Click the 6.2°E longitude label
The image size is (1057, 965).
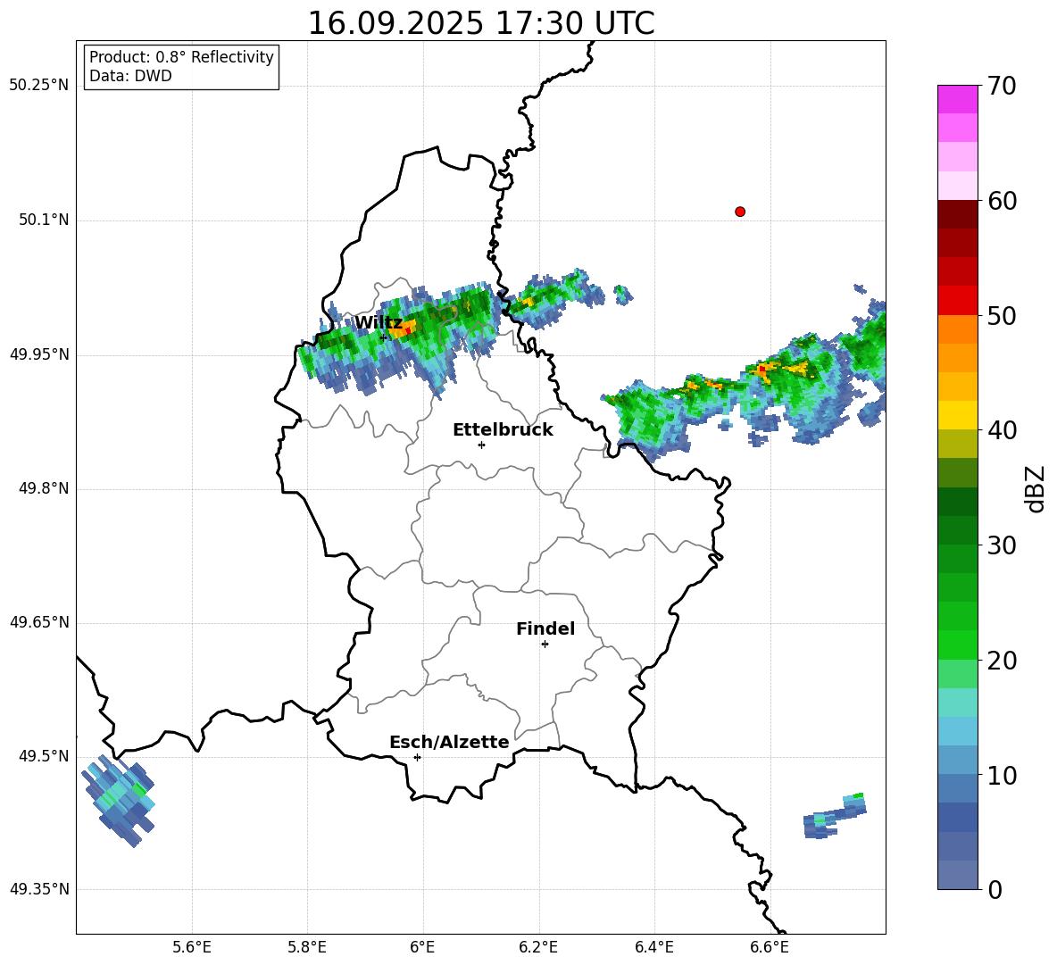538,947
